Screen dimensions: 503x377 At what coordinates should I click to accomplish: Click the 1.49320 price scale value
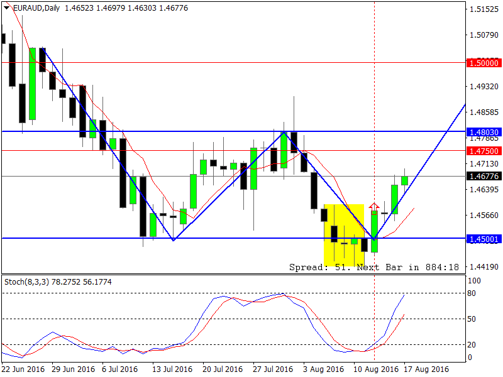point(484,87)
